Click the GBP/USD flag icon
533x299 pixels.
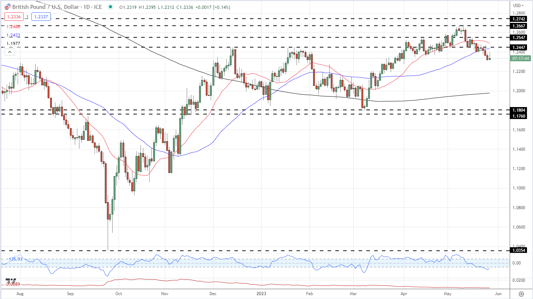7,7
